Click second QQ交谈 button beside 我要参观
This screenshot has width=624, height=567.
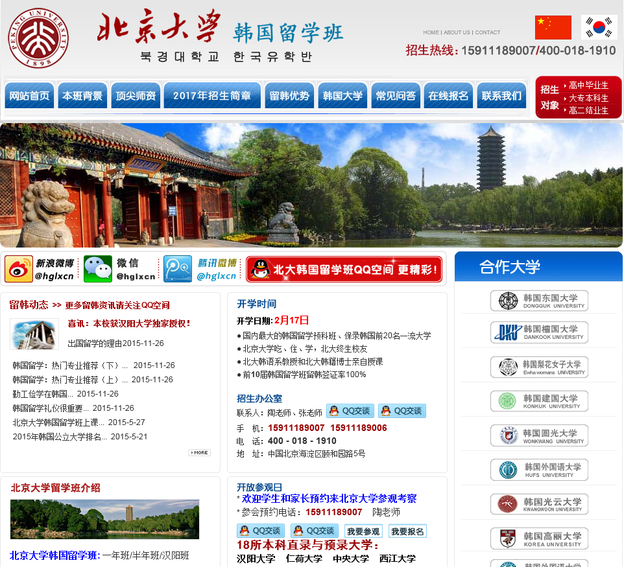click(x=315, y=531)
